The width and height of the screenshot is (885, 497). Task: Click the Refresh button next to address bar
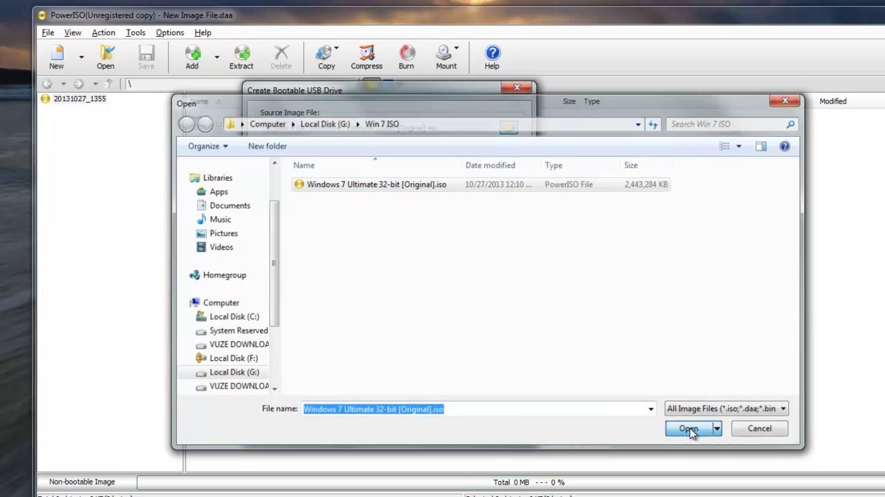(653, 124)
